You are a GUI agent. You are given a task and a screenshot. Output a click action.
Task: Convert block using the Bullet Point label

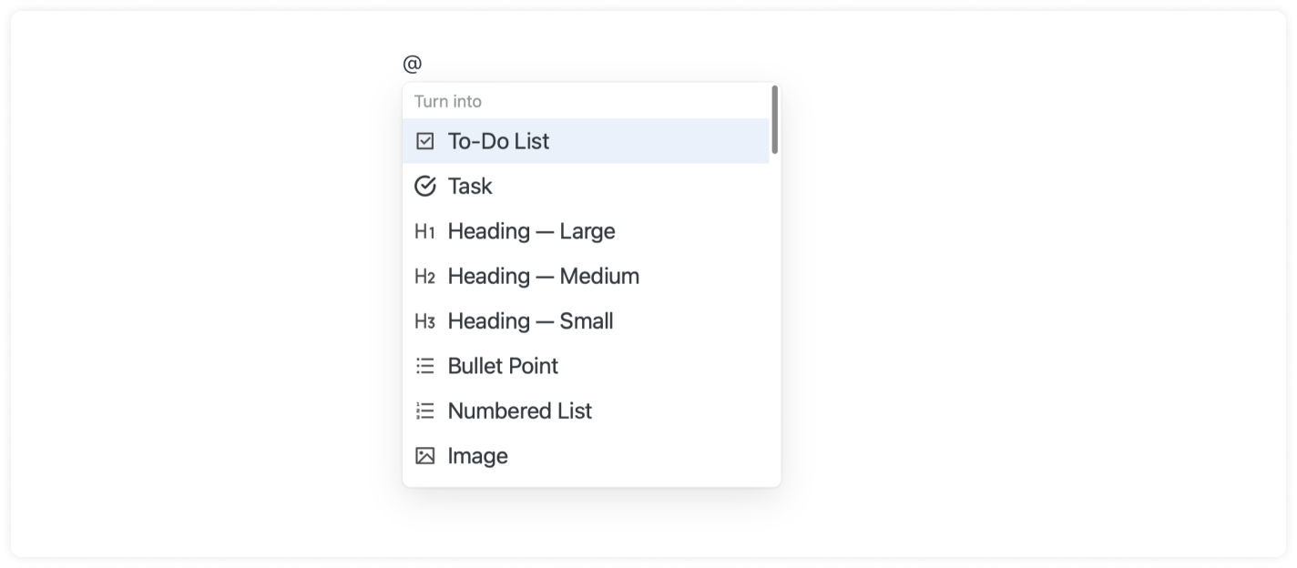503,366
